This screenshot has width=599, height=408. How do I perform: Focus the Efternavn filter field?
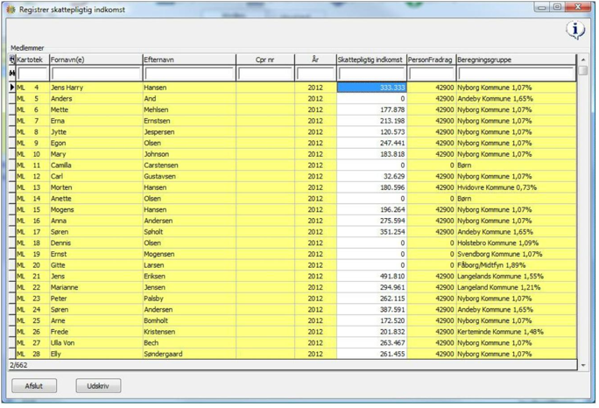coord(189,74)
